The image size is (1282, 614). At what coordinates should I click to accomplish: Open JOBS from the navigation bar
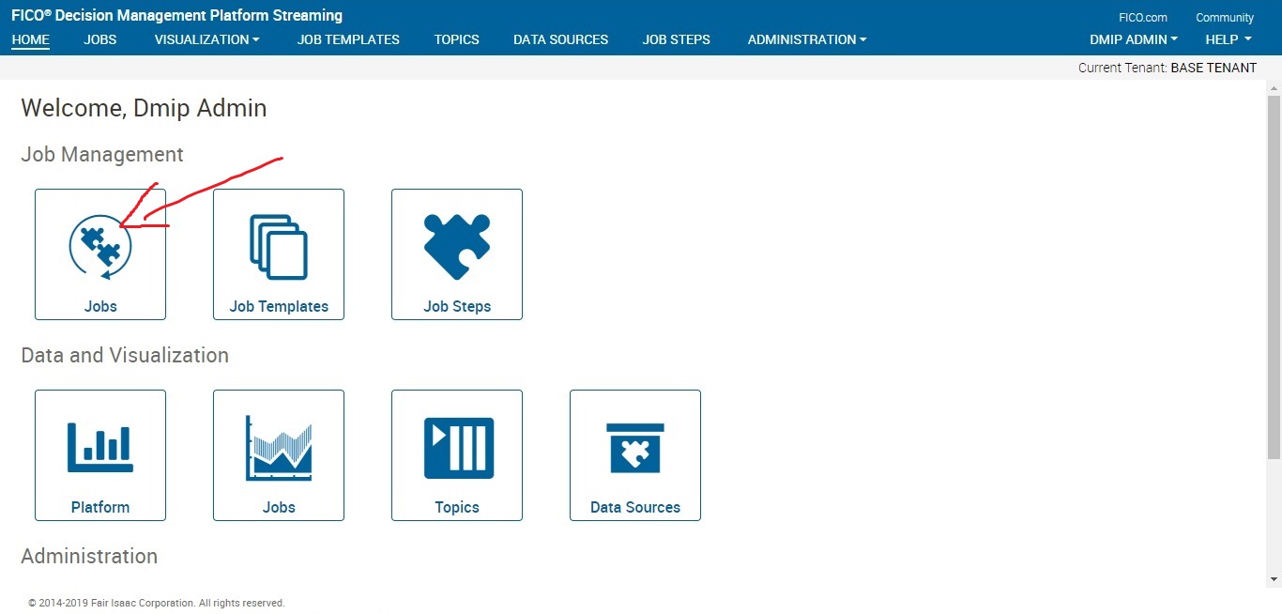99,39
